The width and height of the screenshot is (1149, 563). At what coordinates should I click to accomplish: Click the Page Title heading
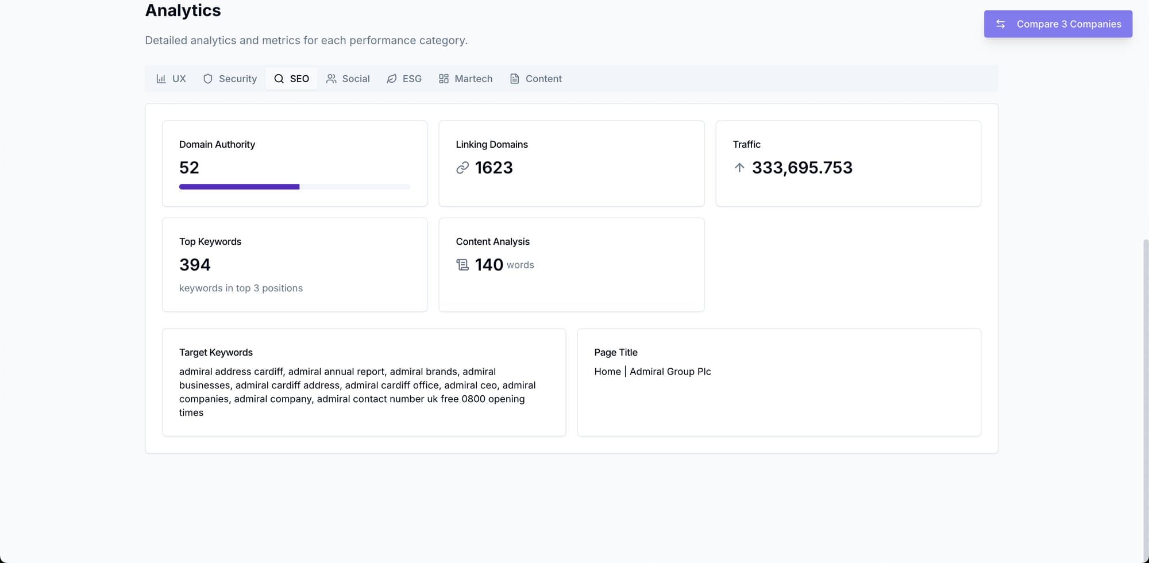[616, 353]
